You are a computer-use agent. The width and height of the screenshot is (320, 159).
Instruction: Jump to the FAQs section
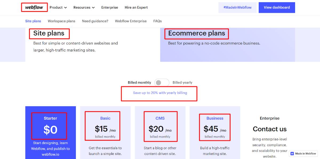coord(158,21)
